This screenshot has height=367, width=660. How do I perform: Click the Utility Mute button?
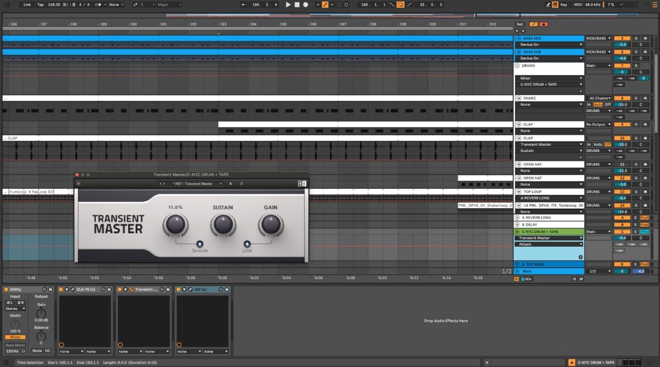click(37, 351)
